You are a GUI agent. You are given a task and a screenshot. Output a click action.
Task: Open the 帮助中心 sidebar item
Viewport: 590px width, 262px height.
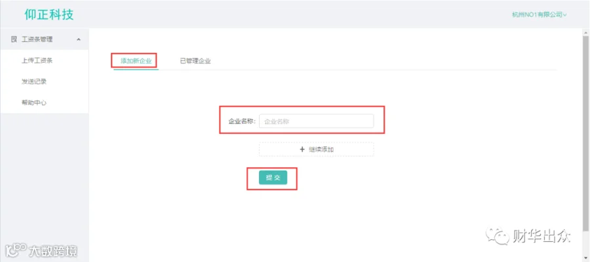[x=34, y=103]
